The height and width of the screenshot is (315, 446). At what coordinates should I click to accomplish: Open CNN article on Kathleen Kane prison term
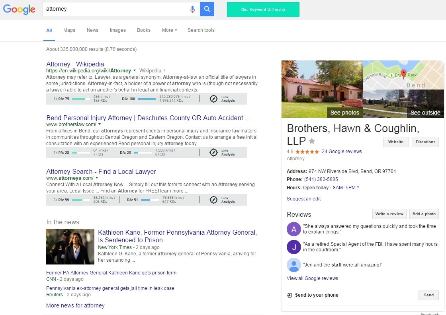(111, 273)
